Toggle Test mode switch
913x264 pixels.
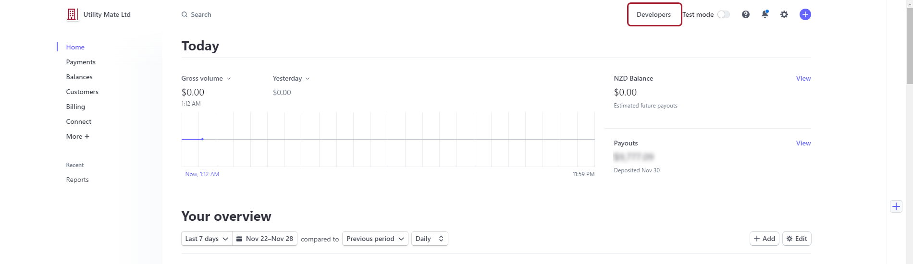click(723, 14)
